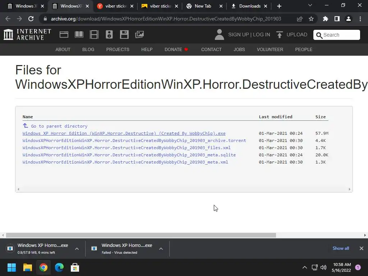Open the tab search chevron
This screenshot has width=368, height=276.
pyautogui.click(x=310, y=5)
